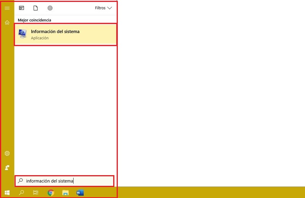Open the feedback icon in left sidebar
The image size is (305, 198).
[x=7, y=168]
